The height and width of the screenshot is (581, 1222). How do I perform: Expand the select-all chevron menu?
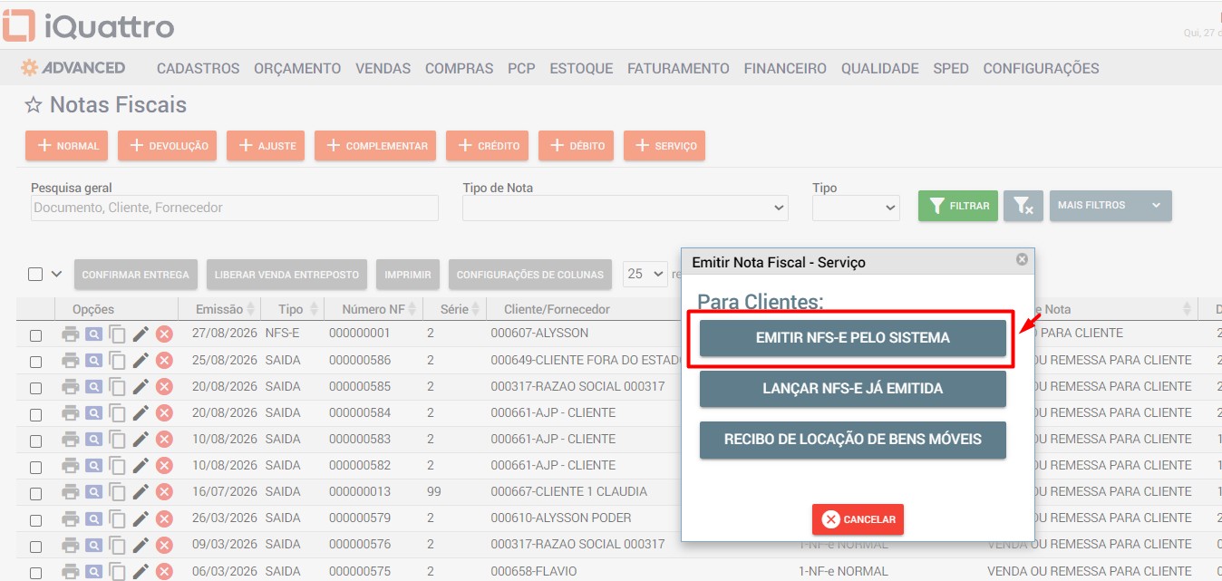point(56,274)
